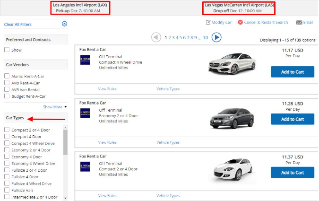Click the white hatchback car image
The height and width of the screenshot is (201, 319).
pos(233,170)
